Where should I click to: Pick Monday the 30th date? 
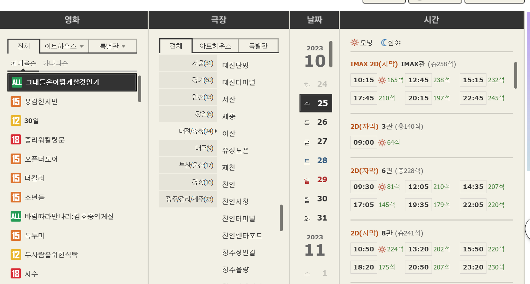[315, 199]
